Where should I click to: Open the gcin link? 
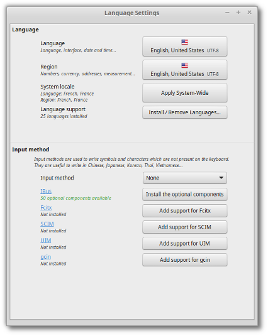point(45,257)
